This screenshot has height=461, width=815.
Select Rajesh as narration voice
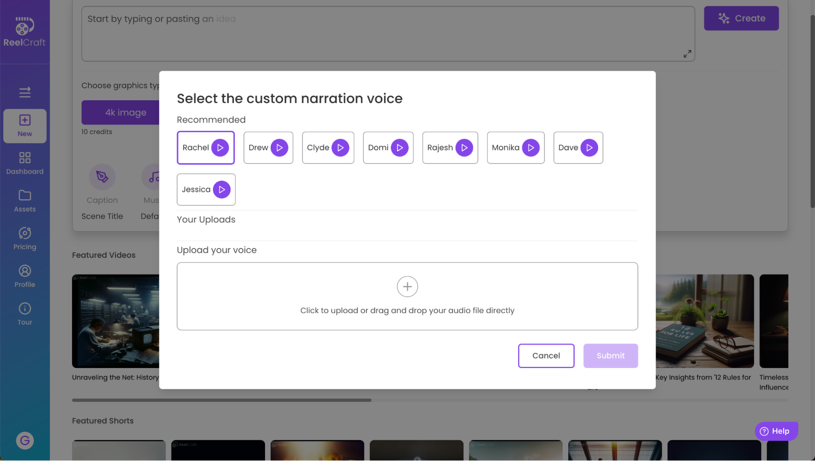point(450,147)
